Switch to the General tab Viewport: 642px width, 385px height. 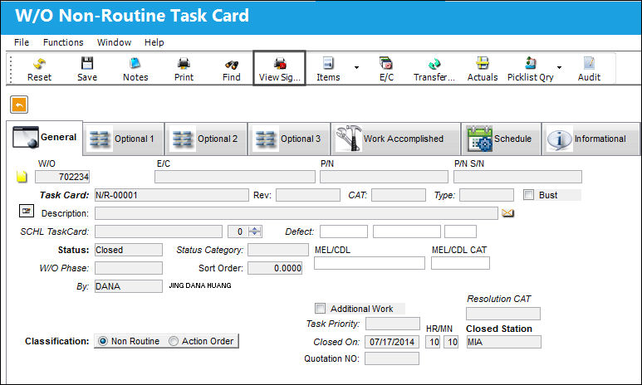[x=45, y=138]
